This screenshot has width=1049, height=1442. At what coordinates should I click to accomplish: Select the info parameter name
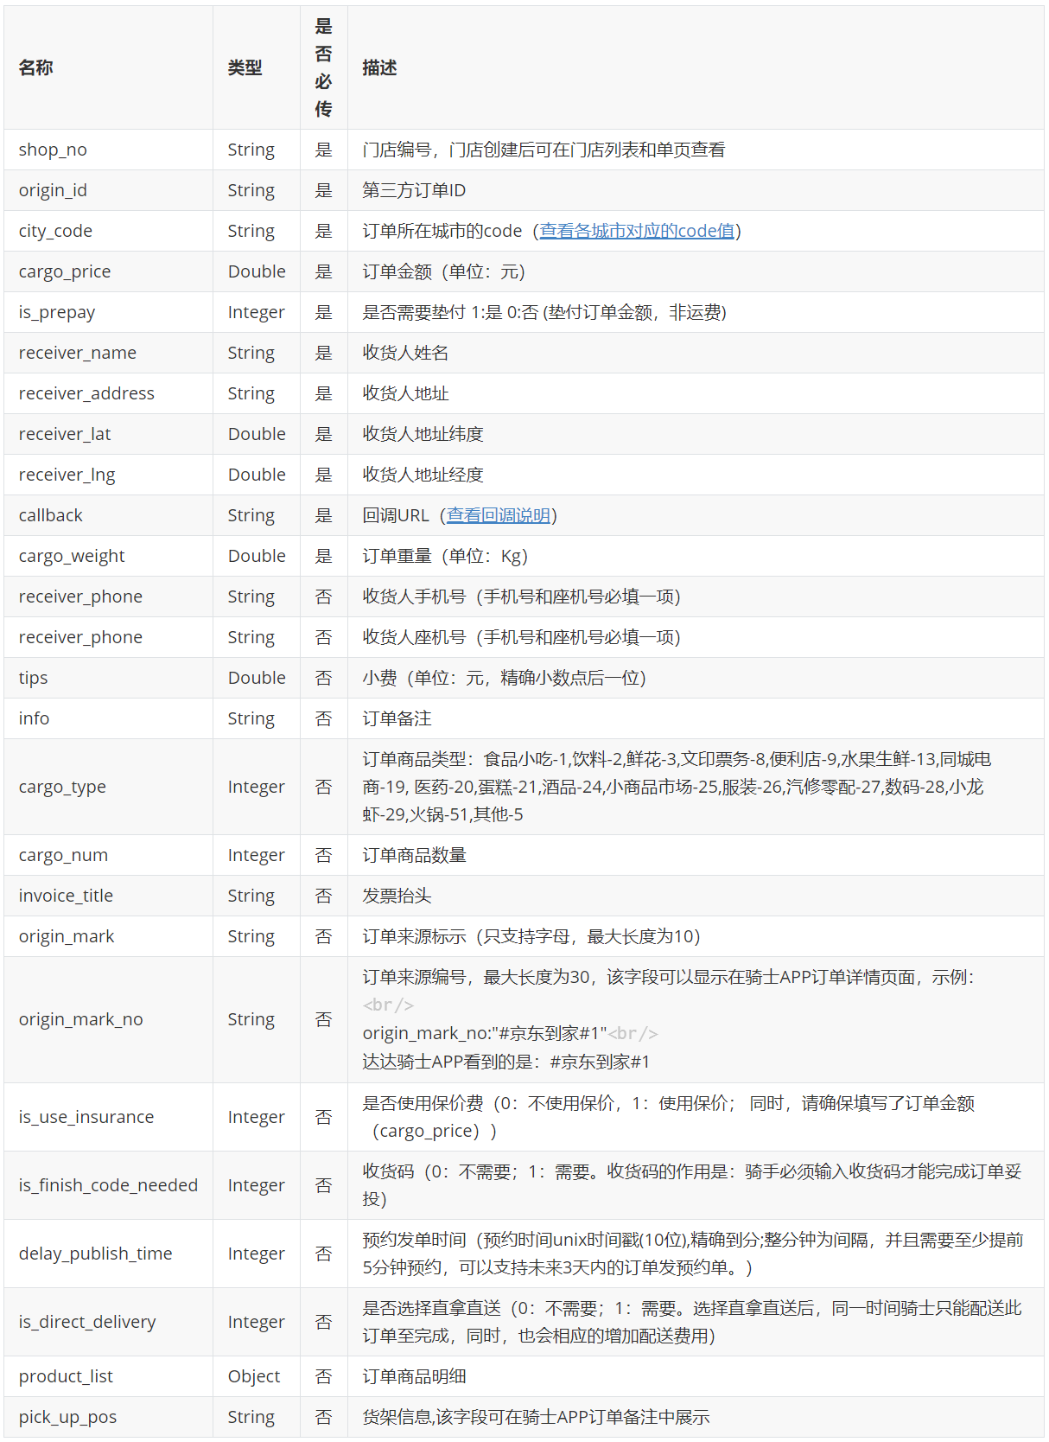tap(35, 718)
